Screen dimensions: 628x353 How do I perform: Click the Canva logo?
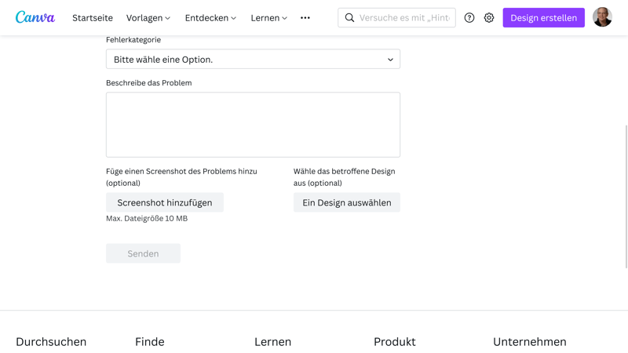(x=35, y=17)
